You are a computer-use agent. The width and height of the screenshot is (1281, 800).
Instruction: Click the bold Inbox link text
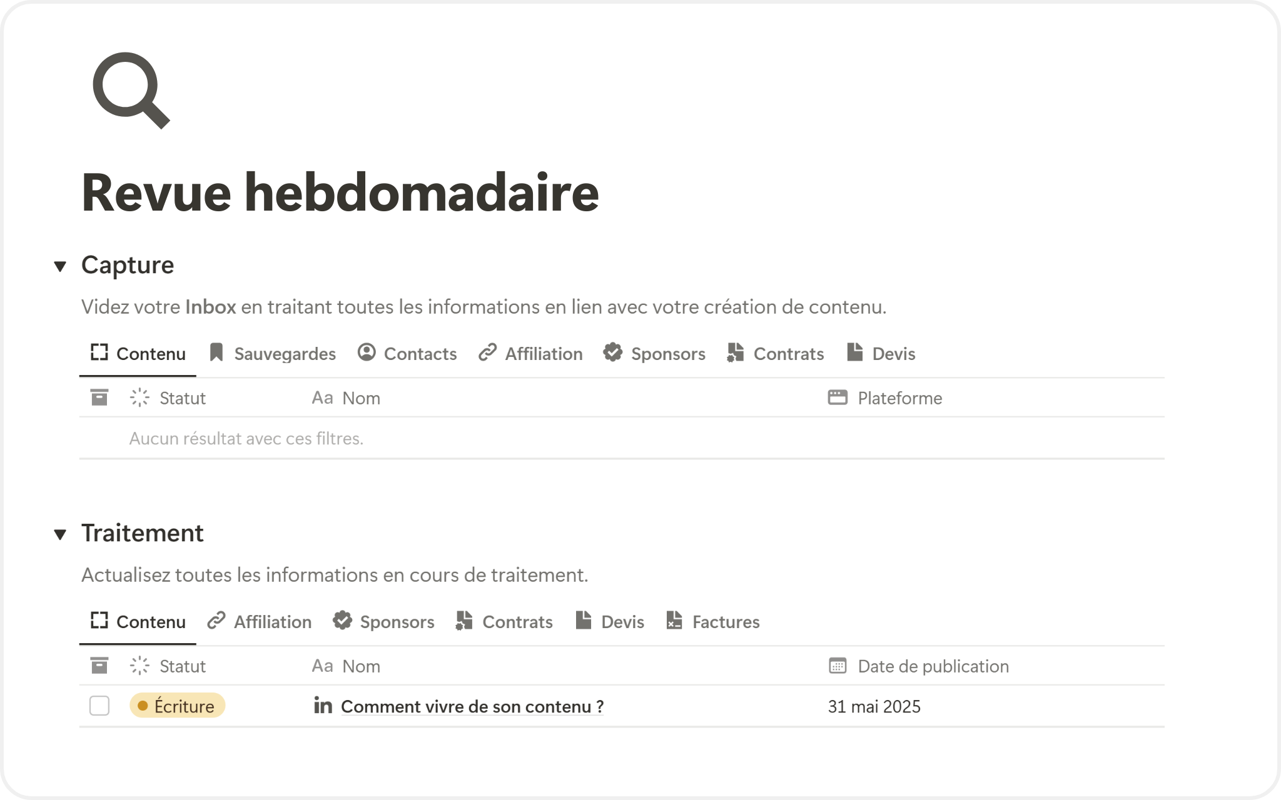click(x=210, y=307)
